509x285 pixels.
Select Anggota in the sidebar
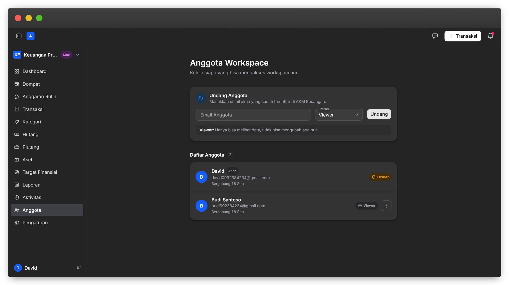point(47,210)
